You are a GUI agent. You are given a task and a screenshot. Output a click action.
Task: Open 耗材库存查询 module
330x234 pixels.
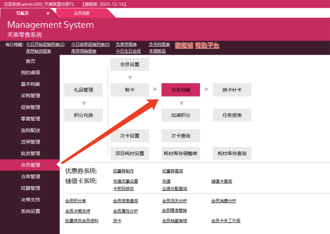tap(232, 153)
